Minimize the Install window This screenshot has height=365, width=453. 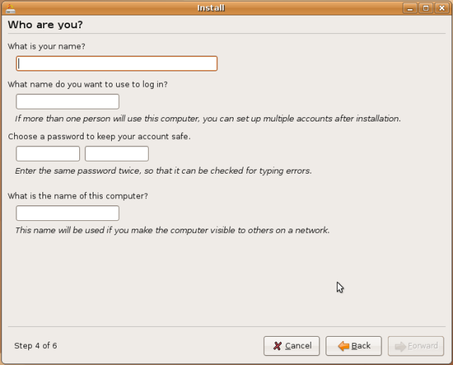pos(409,8)
